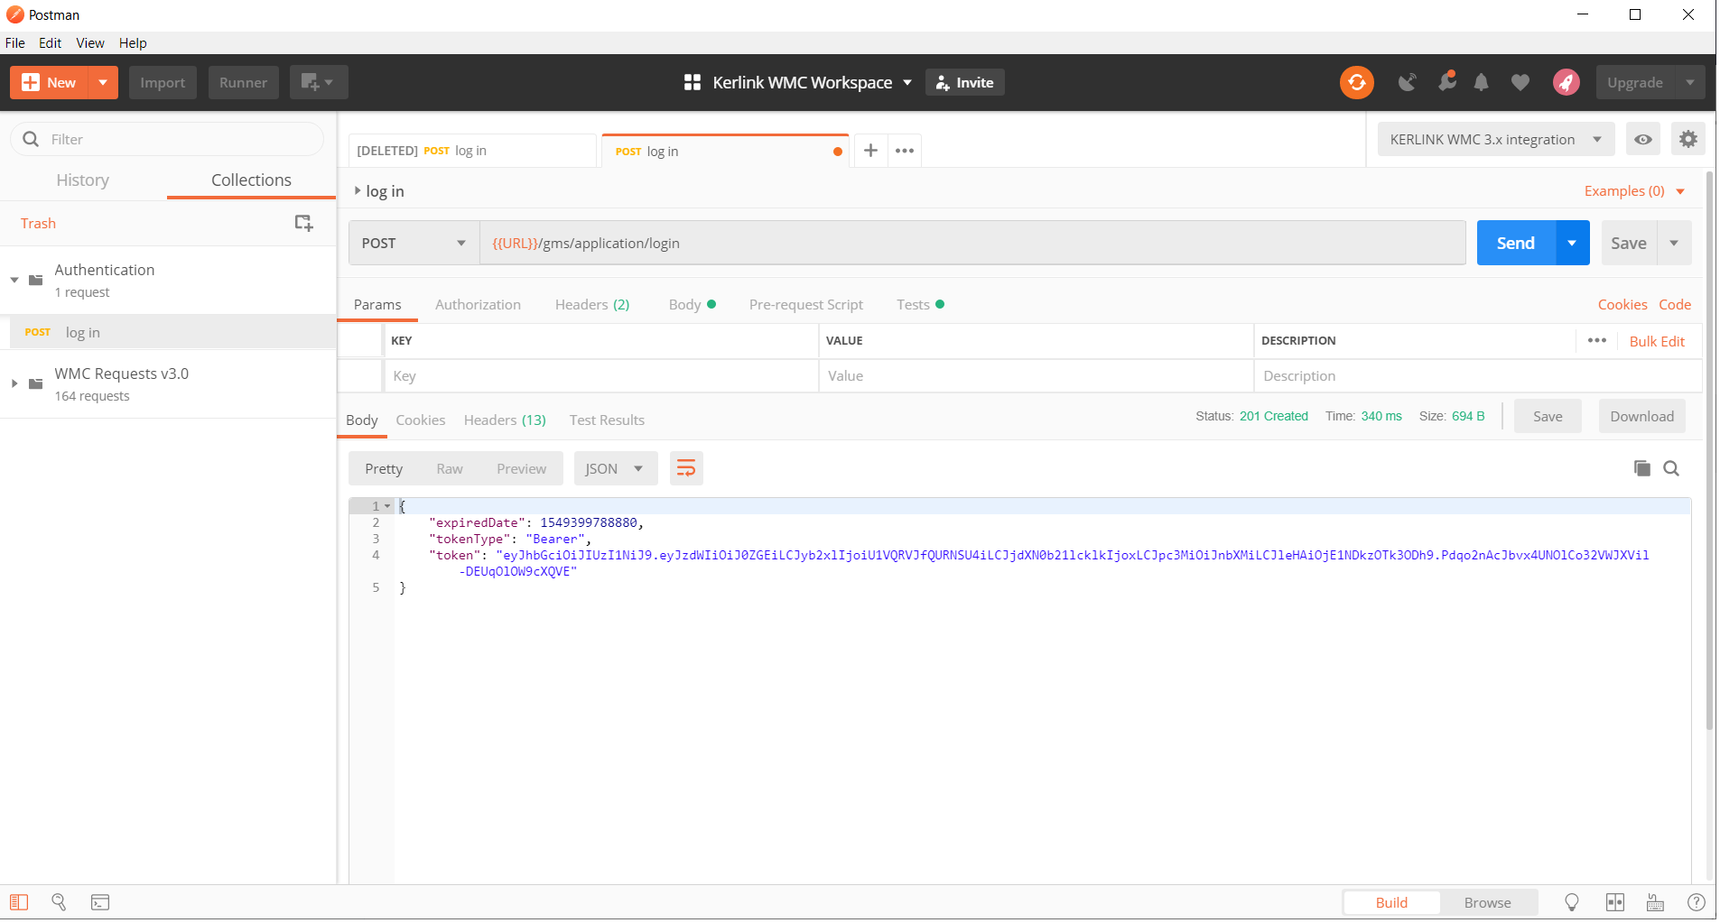Switch to Browse mode

point(1486,901)
